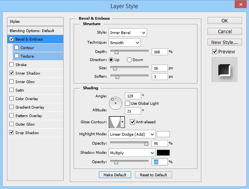Enable the Color Overlay checkbox
Screen dimensions: 249x189
[11, 99]
